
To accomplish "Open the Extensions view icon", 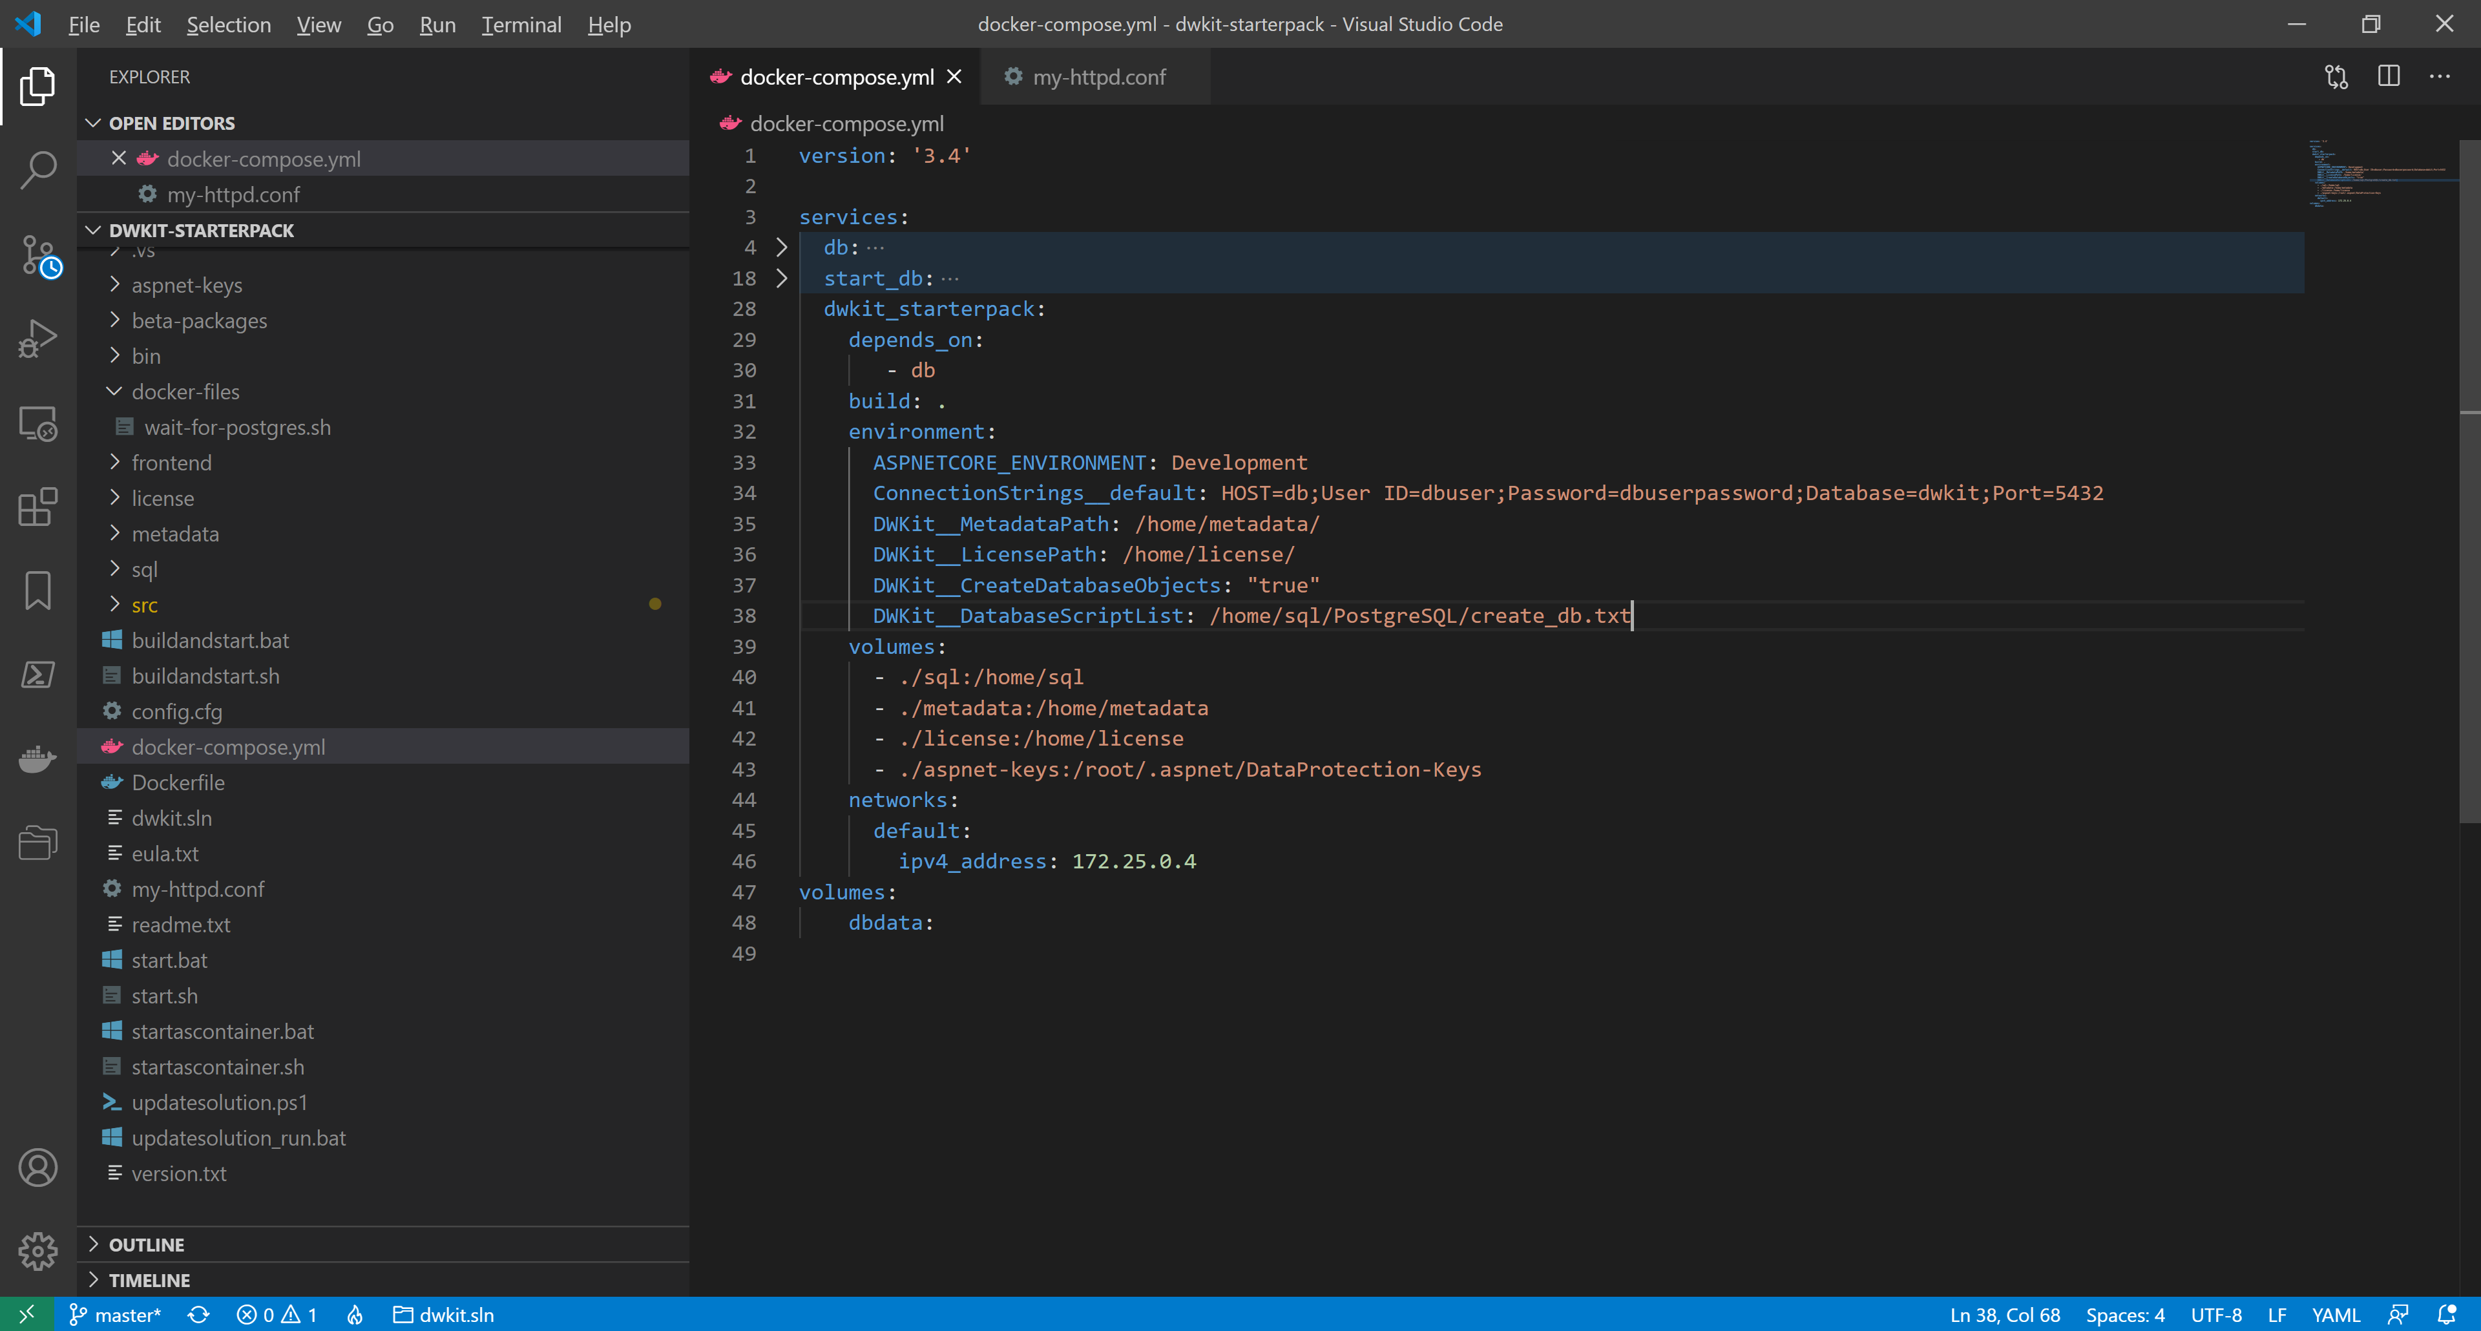I will click(37, 508).
